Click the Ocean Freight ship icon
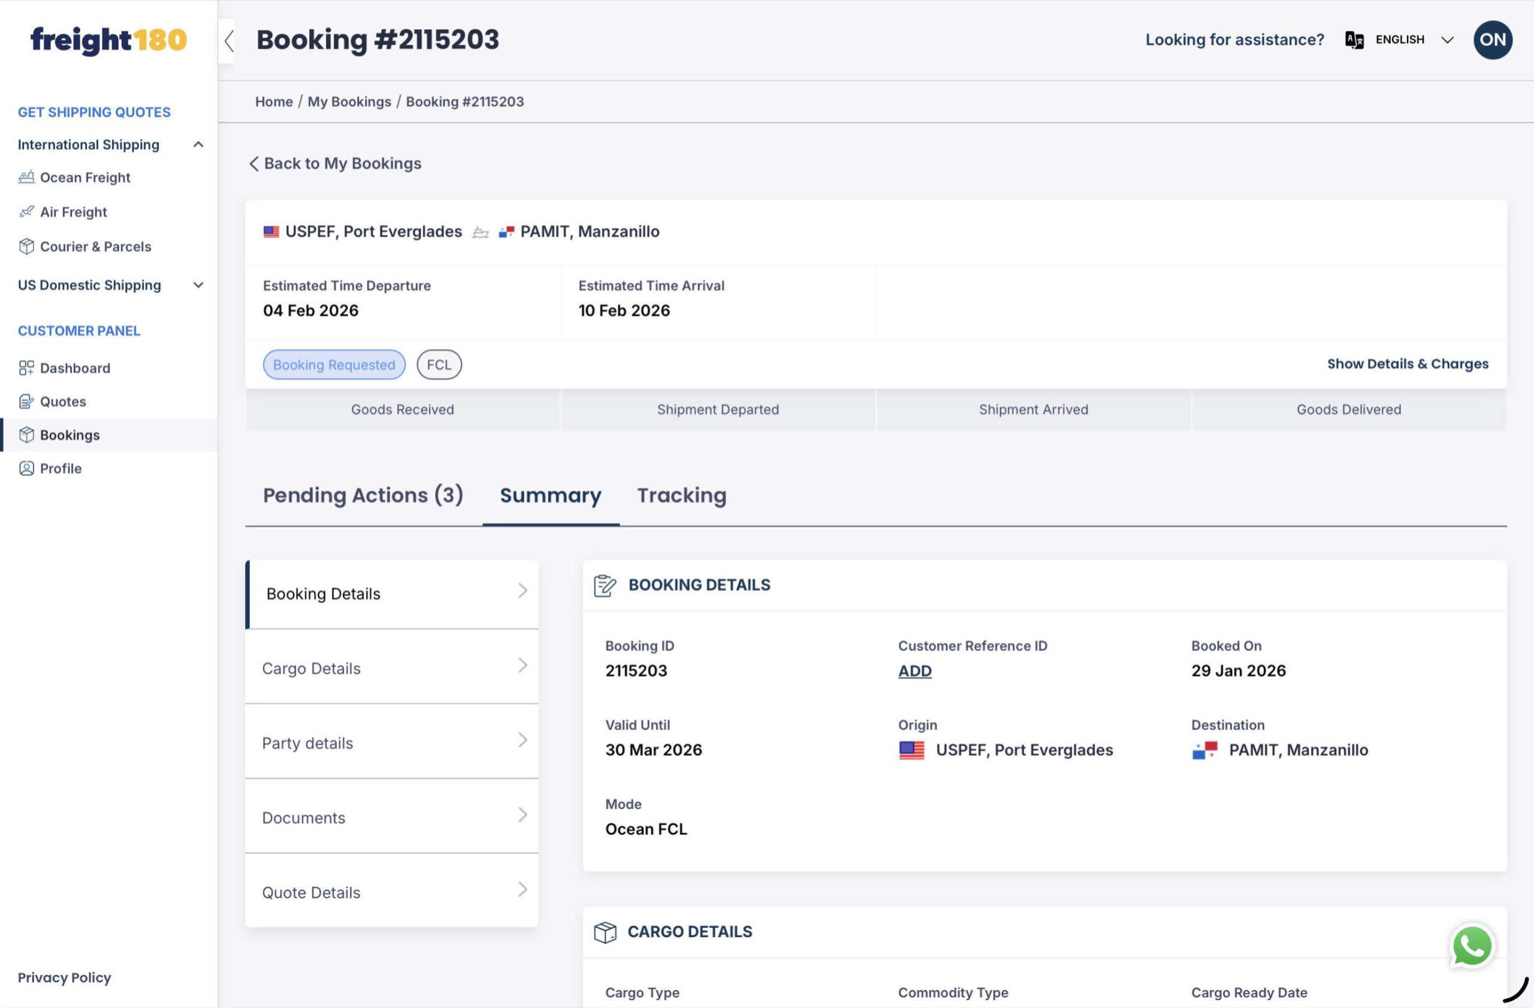The height and width of the screenshot is (1008, 1534). [26, 177]
